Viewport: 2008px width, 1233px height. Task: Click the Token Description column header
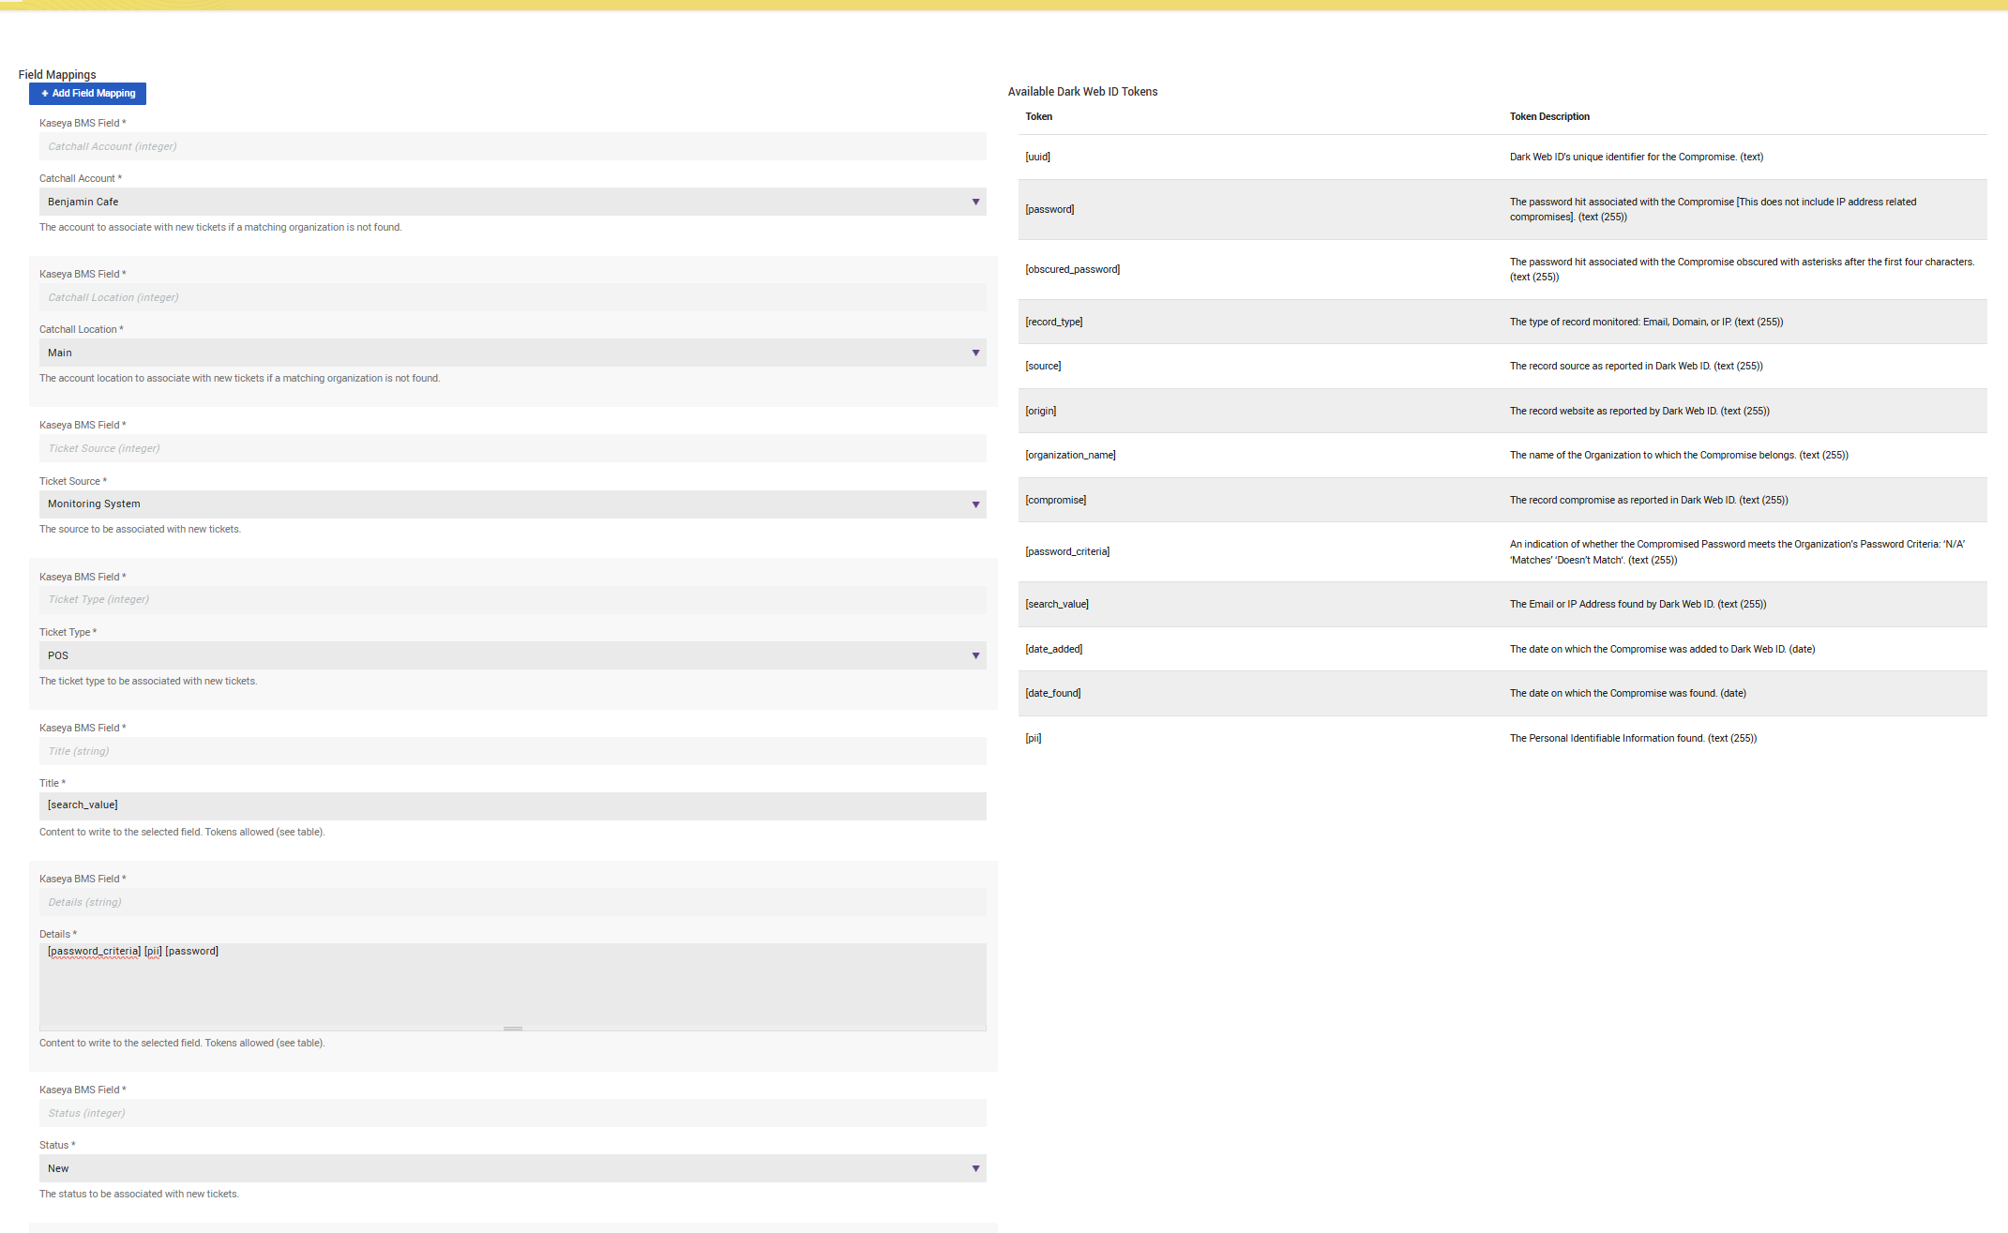pos(1548,117)
